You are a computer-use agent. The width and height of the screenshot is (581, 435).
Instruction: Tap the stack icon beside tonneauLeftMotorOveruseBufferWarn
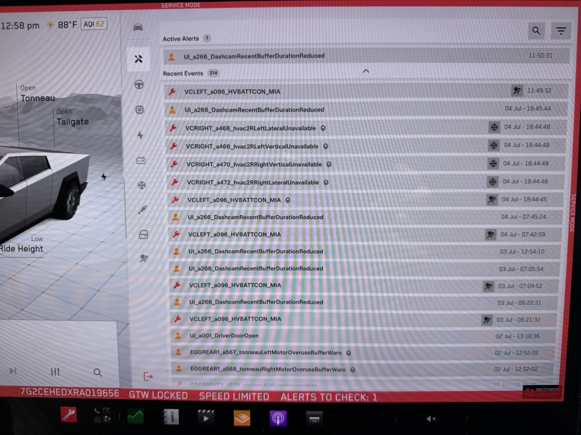coord(349,353)
